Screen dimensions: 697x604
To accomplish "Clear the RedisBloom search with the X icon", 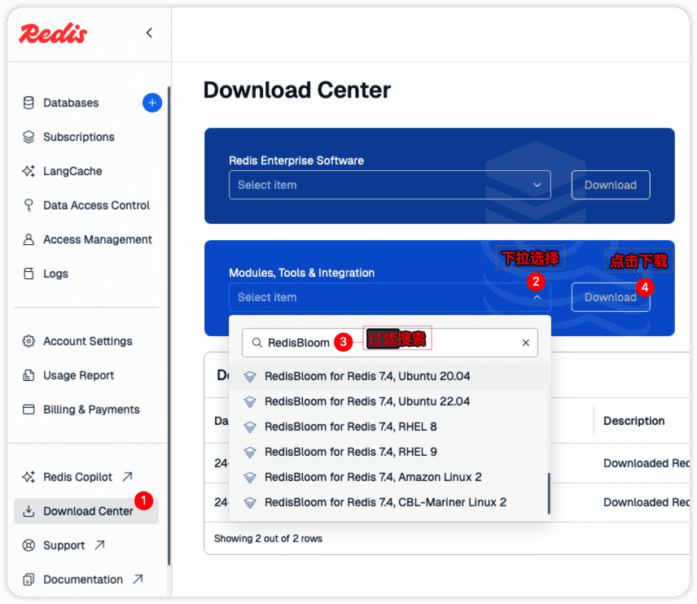I will click(x=526, y=344).
